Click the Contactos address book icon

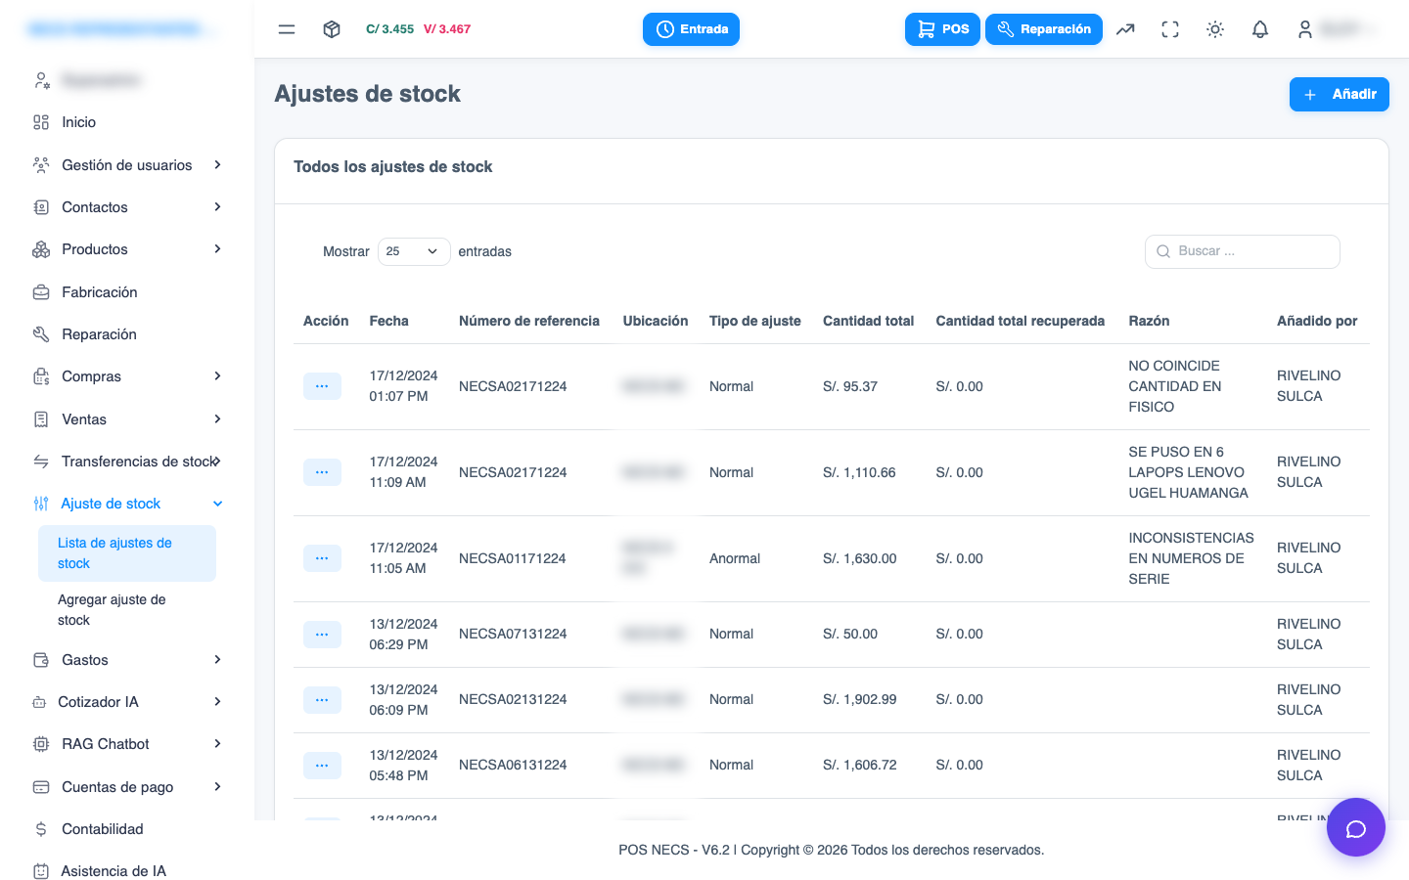(41, 207)
